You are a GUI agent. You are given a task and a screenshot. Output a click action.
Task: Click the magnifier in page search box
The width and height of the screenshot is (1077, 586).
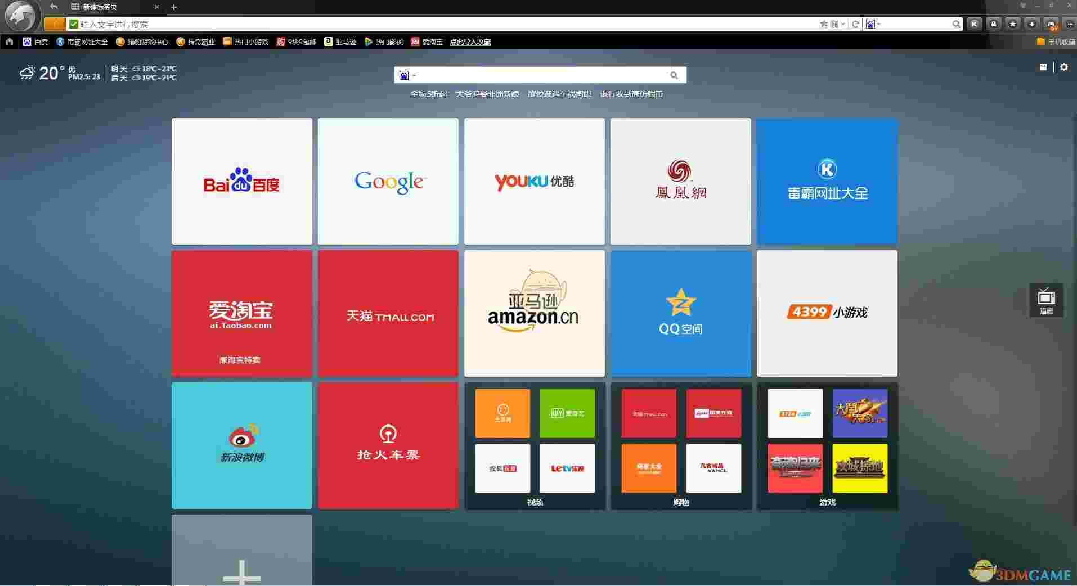point(674,75)
